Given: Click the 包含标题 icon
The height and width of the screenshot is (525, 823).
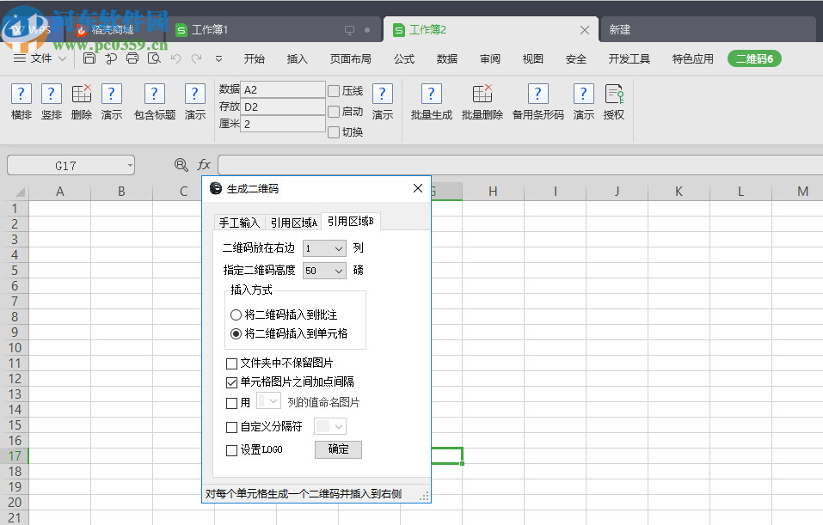Looking at the screenshot, I should coord(153,101).
